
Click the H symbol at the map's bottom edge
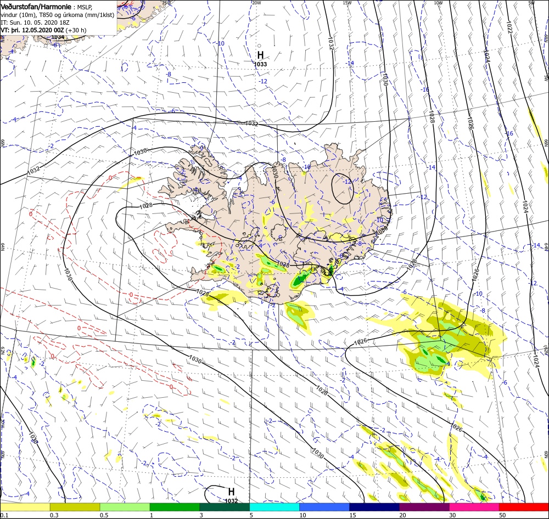pos(231,492)
